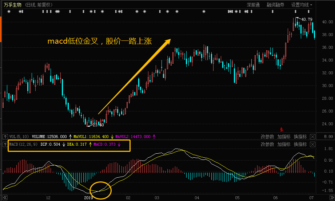Close the VOL indicator panel
Screen dimensions: 335x201
[312, 137]
